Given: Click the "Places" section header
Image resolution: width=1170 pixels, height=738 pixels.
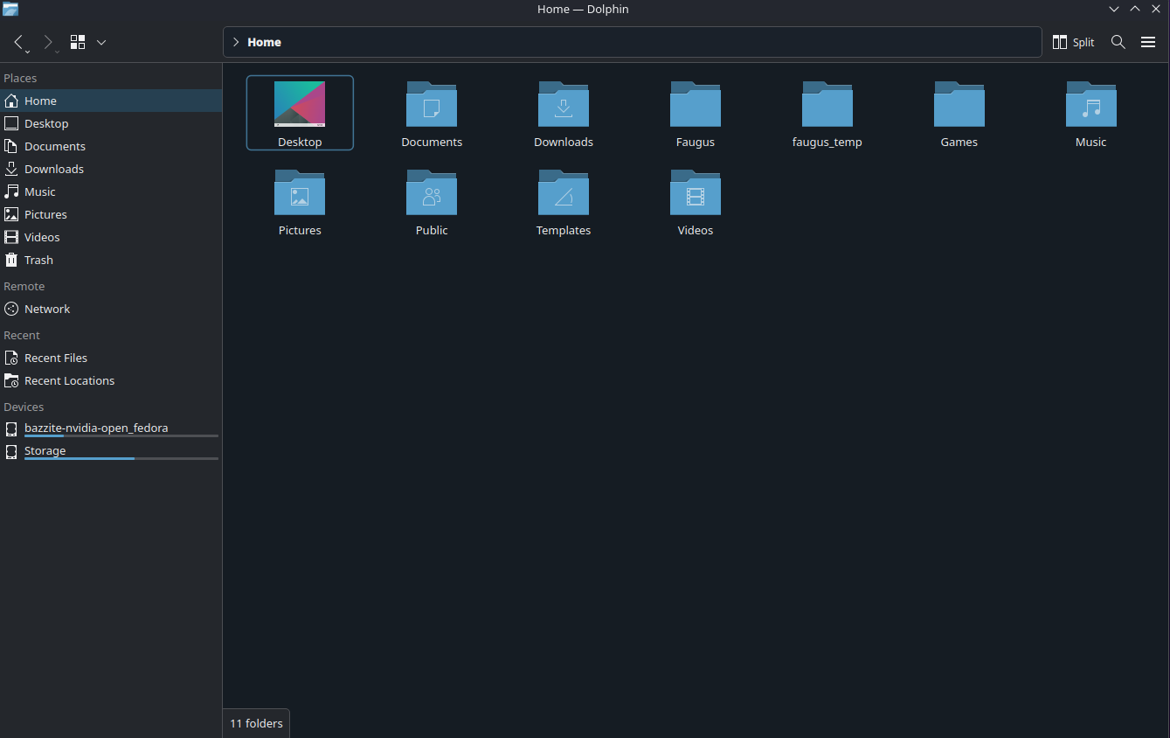Looking at the screenshot, I should 20,78.
